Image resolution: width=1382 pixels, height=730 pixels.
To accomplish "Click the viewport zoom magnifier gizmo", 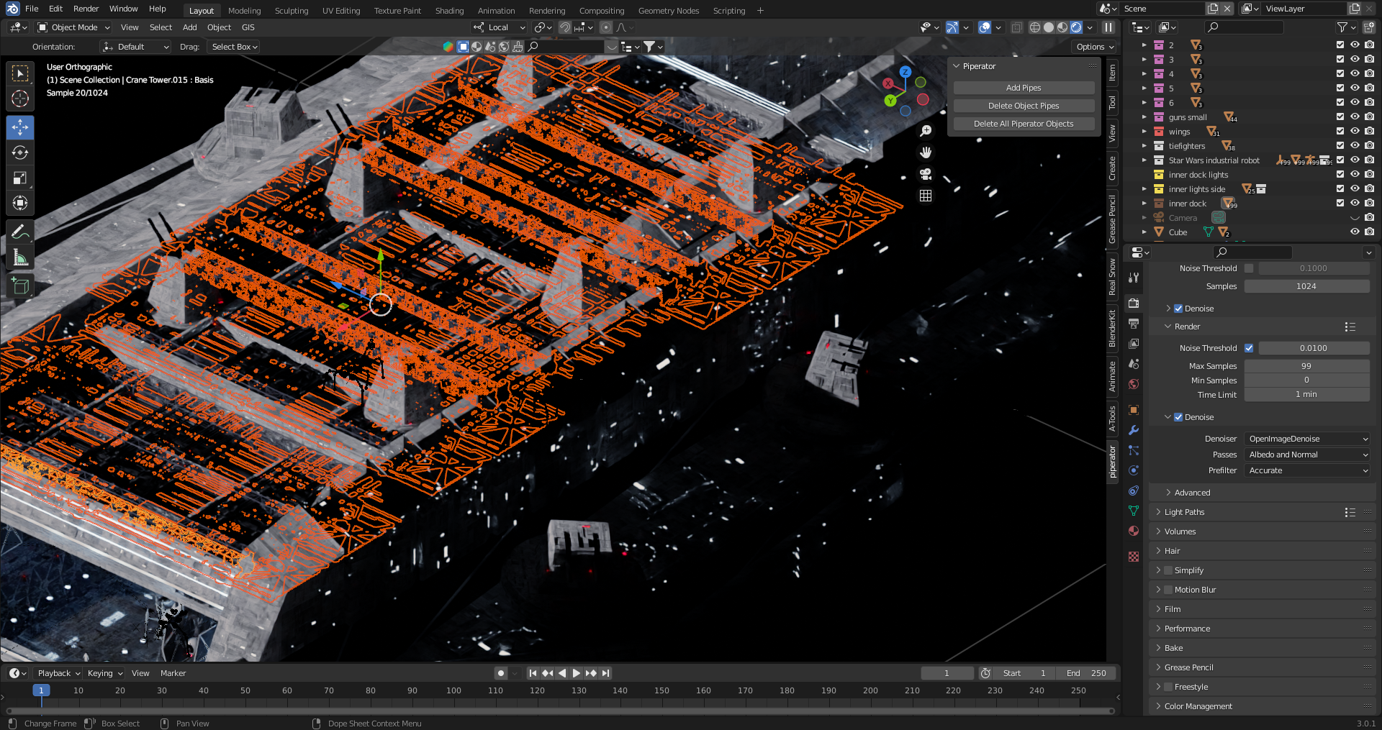I will pos(926,131).
